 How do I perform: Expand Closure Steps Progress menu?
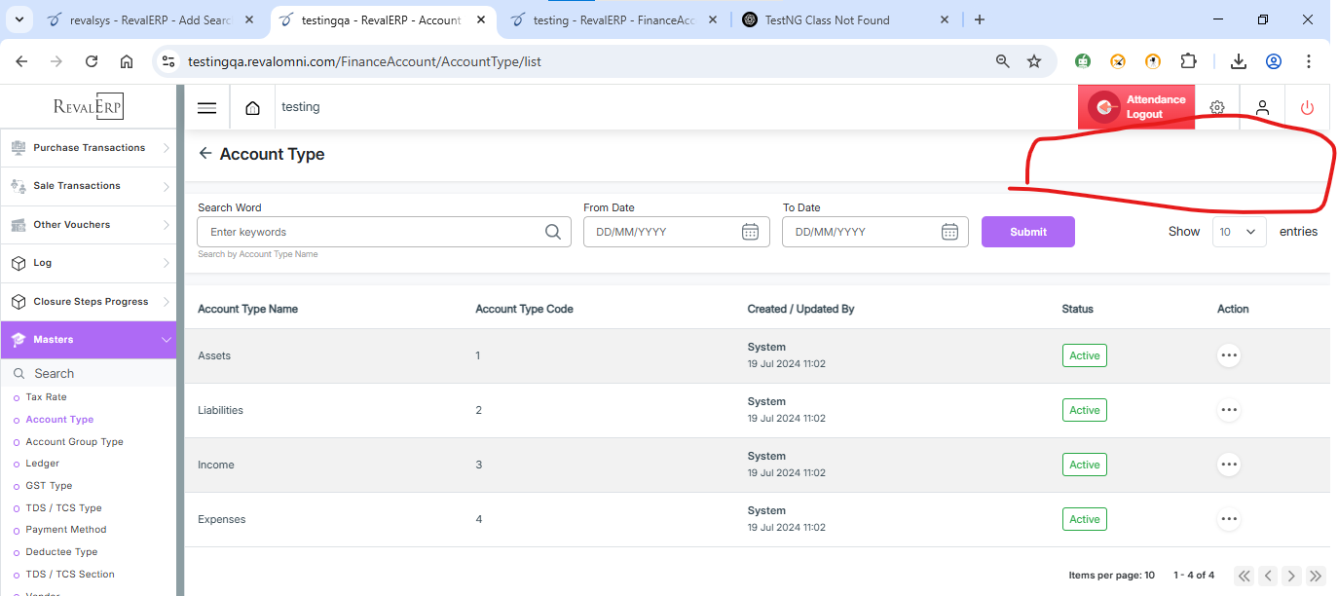[89, 302]
